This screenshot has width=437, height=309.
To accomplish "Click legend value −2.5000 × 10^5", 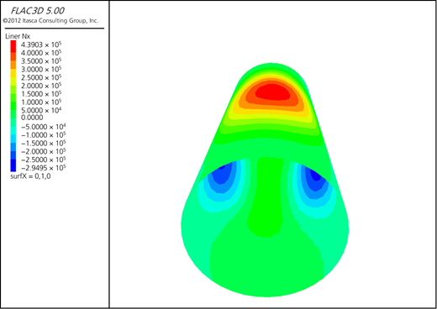I will coord(44,160).
